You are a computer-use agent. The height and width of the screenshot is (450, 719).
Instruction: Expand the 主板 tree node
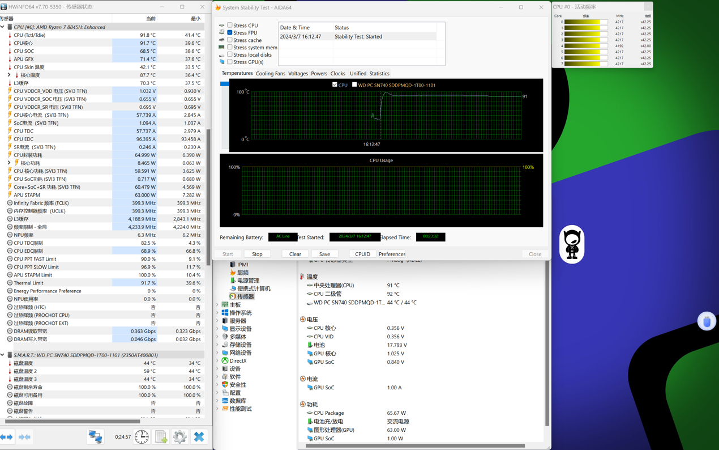(x=217, y=305)
